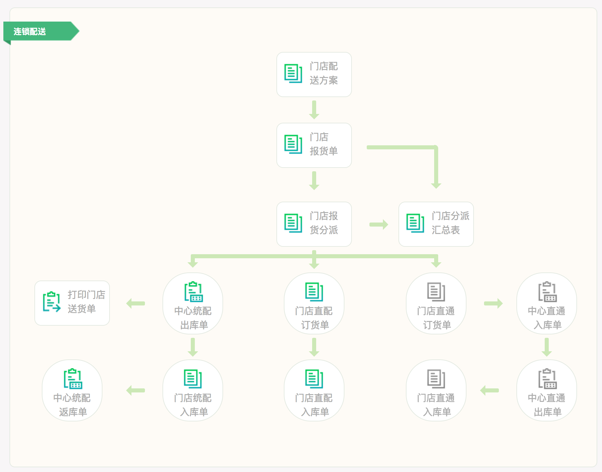This screenshot has height=472, width=602.
Task: Click the 门店分派汇总表 icon
Action: pyautogui.click(x=415, y=223)
